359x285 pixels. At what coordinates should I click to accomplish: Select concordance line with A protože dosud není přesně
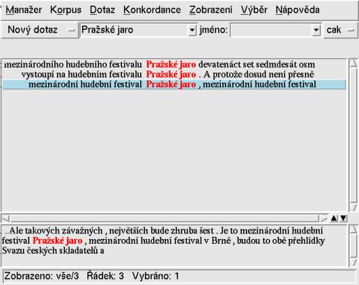coord(174,74)
